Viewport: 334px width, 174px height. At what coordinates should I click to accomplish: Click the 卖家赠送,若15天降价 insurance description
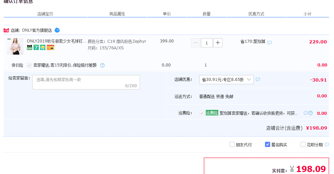click(x=65, y=65)
